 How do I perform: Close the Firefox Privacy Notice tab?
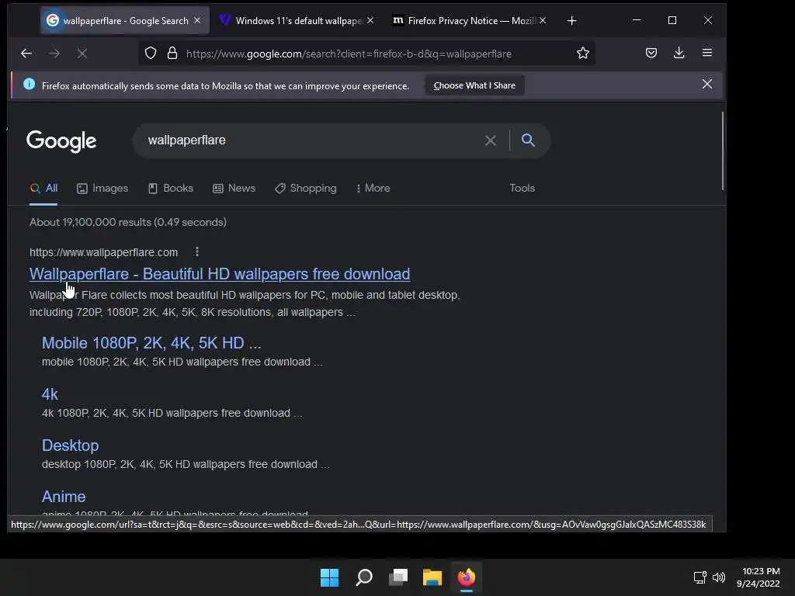pyautogui.click(x=543, y=20)
